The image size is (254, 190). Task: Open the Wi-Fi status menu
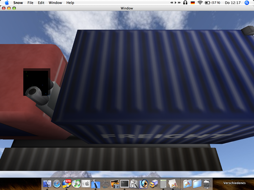click(200, 3)
